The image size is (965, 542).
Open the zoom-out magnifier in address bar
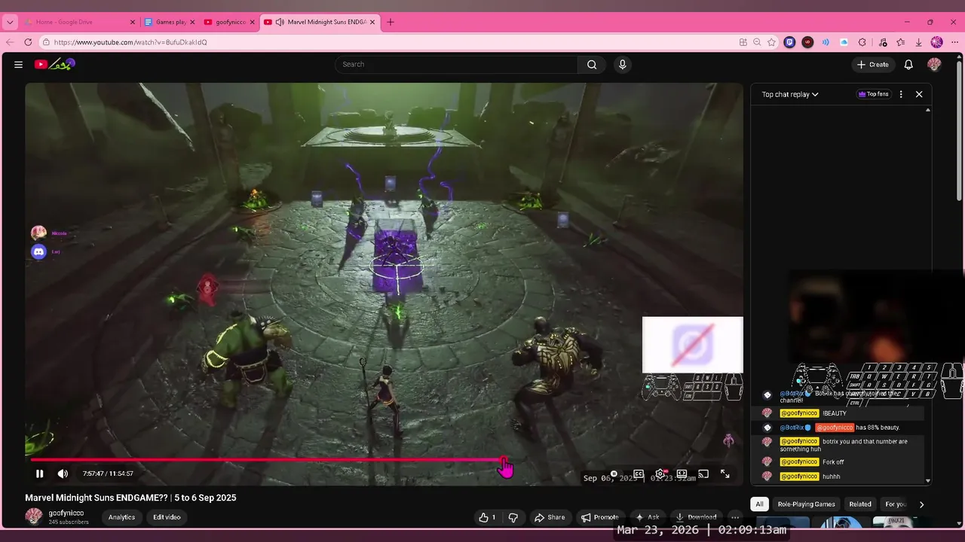(x=757, y=42)
